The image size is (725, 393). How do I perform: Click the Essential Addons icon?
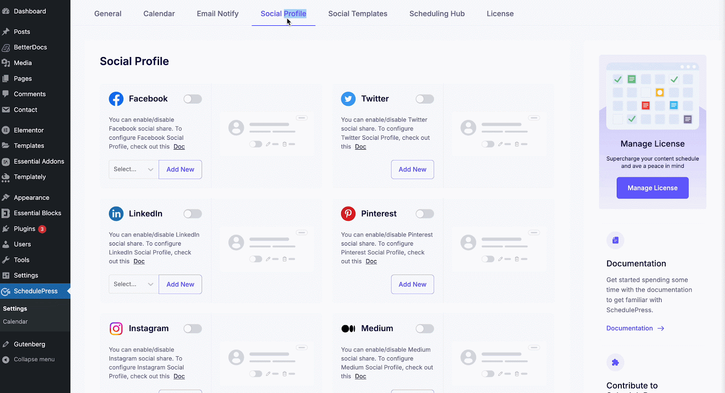[6, 161]
